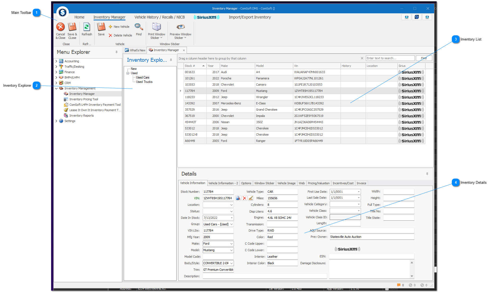This screenshot has width=491, height=293.
Task: Click the Find button beside search box
Action: tap(424, 58)
